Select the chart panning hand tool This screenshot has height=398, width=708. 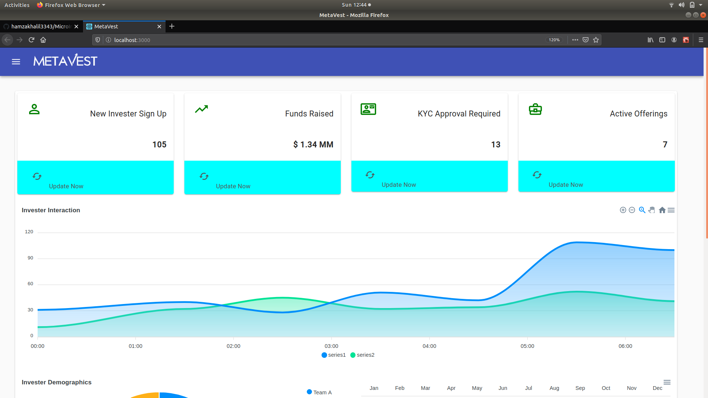(x=652, y=210)
